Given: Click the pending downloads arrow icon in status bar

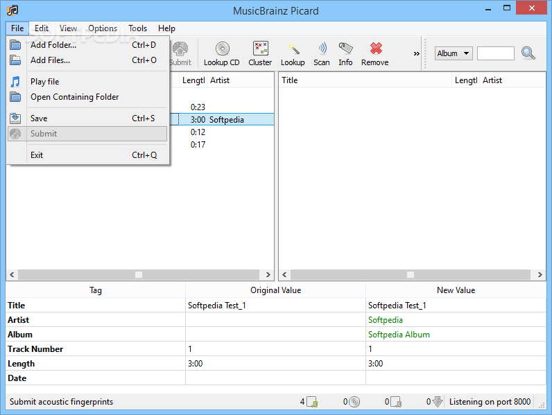Looking at the screenshot, I should click(438, 402).
